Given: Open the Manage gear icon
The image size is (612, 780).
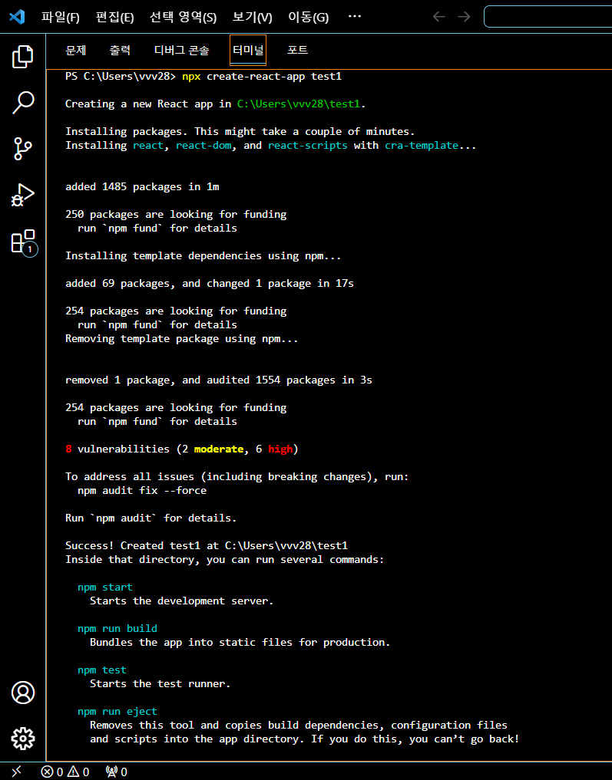Looking at the screenshot, I should (x=23, y=739).
